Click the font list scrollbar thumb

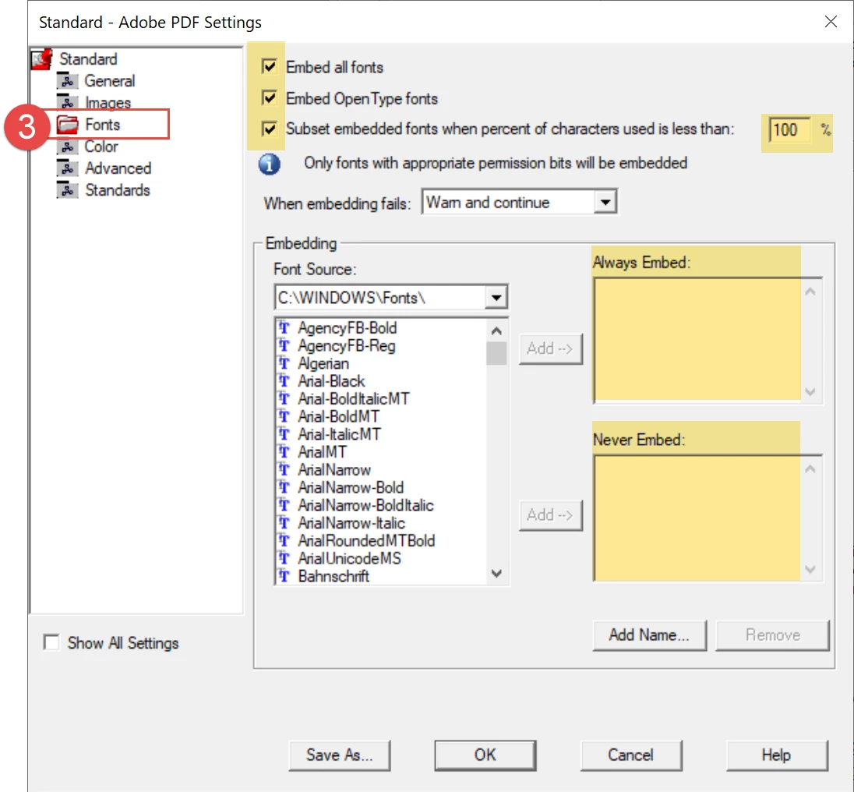click(496, 353)
